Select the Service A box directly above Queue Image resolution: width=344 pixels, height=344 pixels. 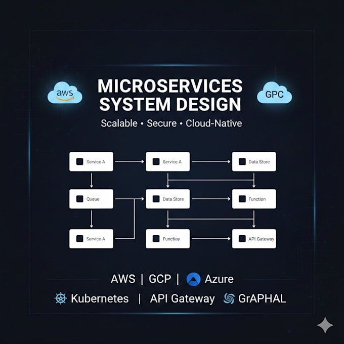(91, 162)
